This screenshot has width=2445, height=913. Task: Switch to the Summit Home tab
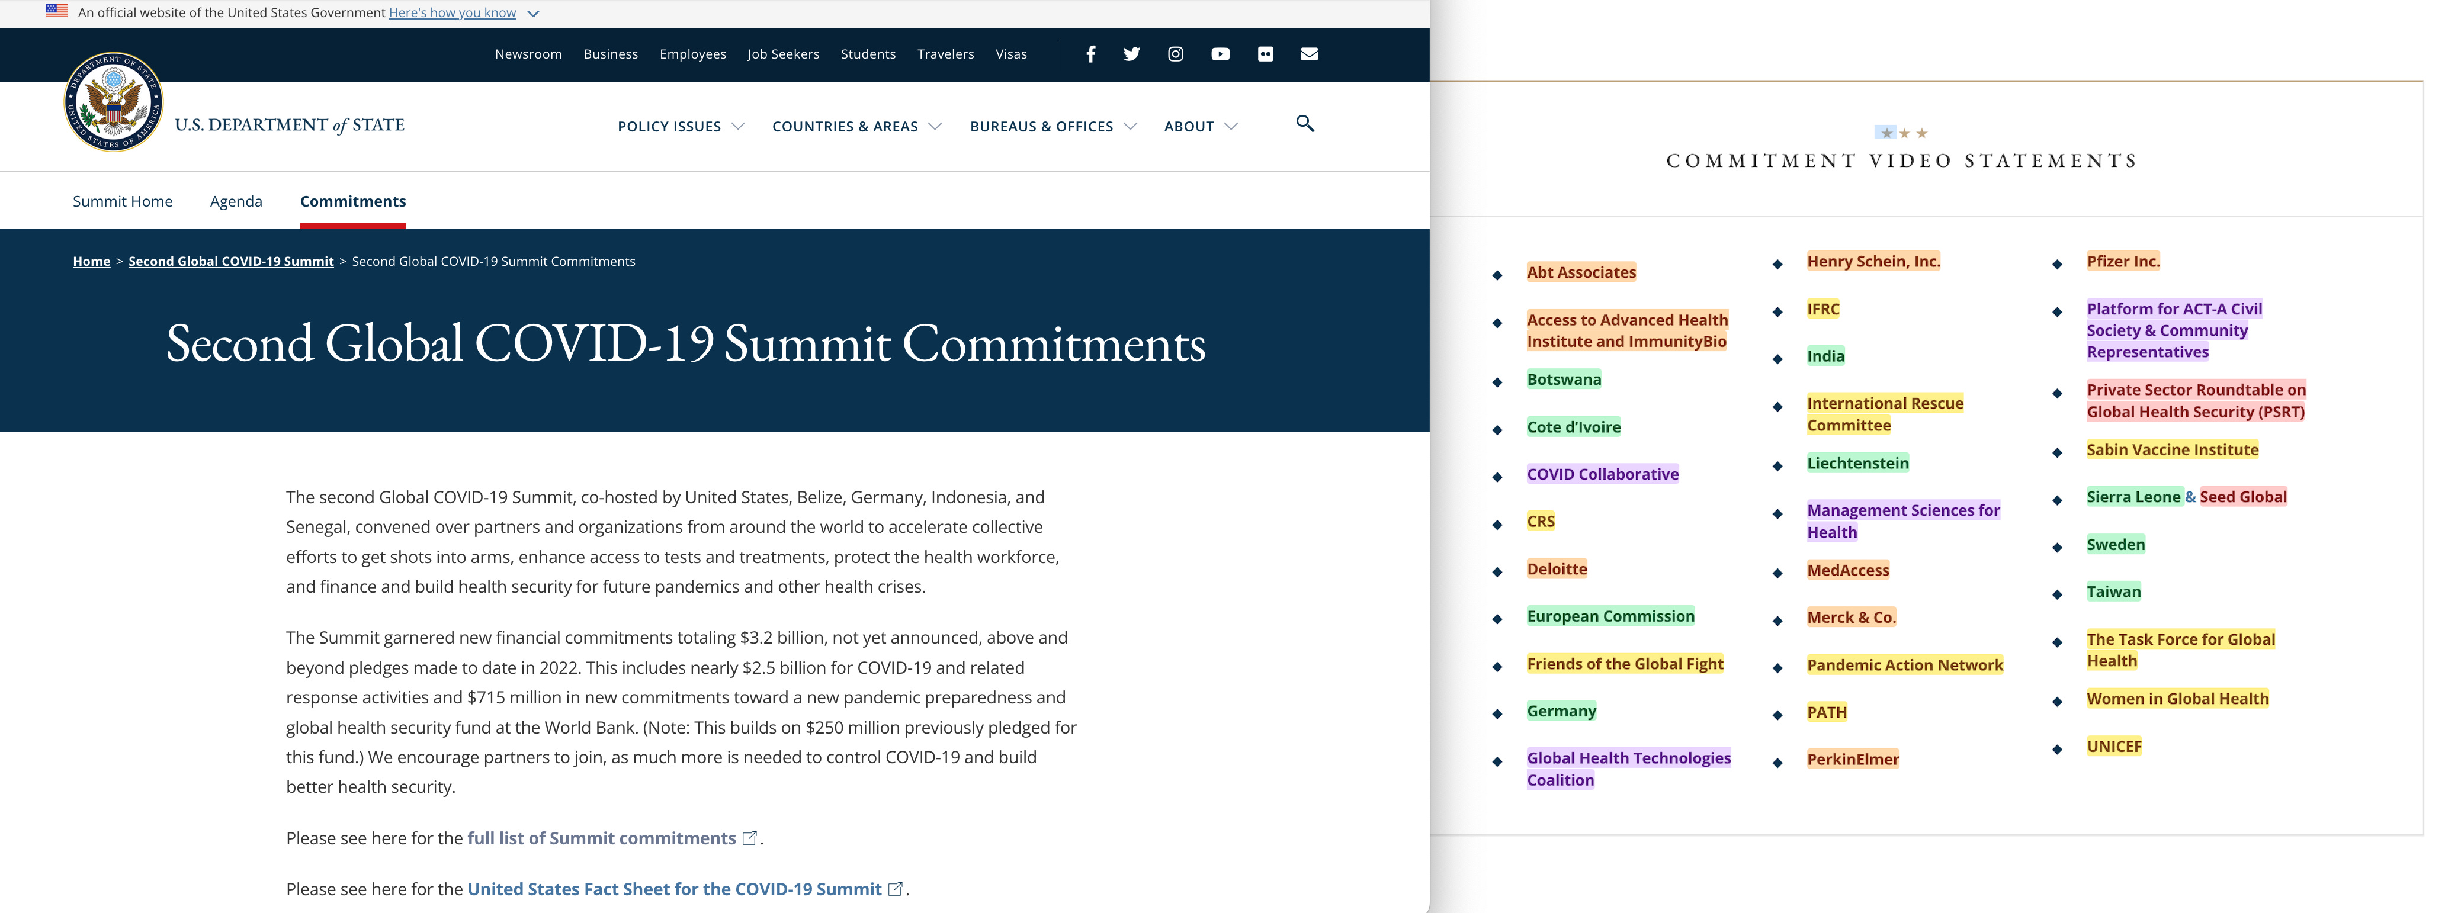[123, 201]
